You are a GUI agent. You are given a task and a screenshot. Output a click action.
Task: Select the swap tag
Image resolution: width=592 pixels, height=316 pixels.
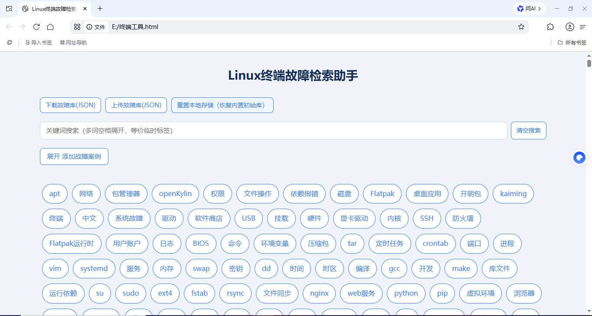(201, 269)
